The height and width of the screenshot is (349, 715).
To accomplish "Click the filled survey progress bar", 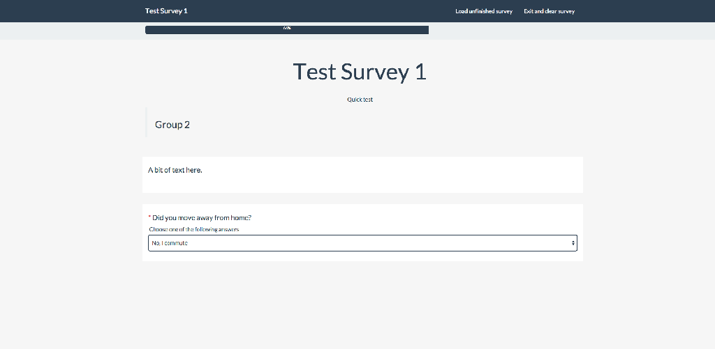I will pyautogui.click(x=209, y=30).
